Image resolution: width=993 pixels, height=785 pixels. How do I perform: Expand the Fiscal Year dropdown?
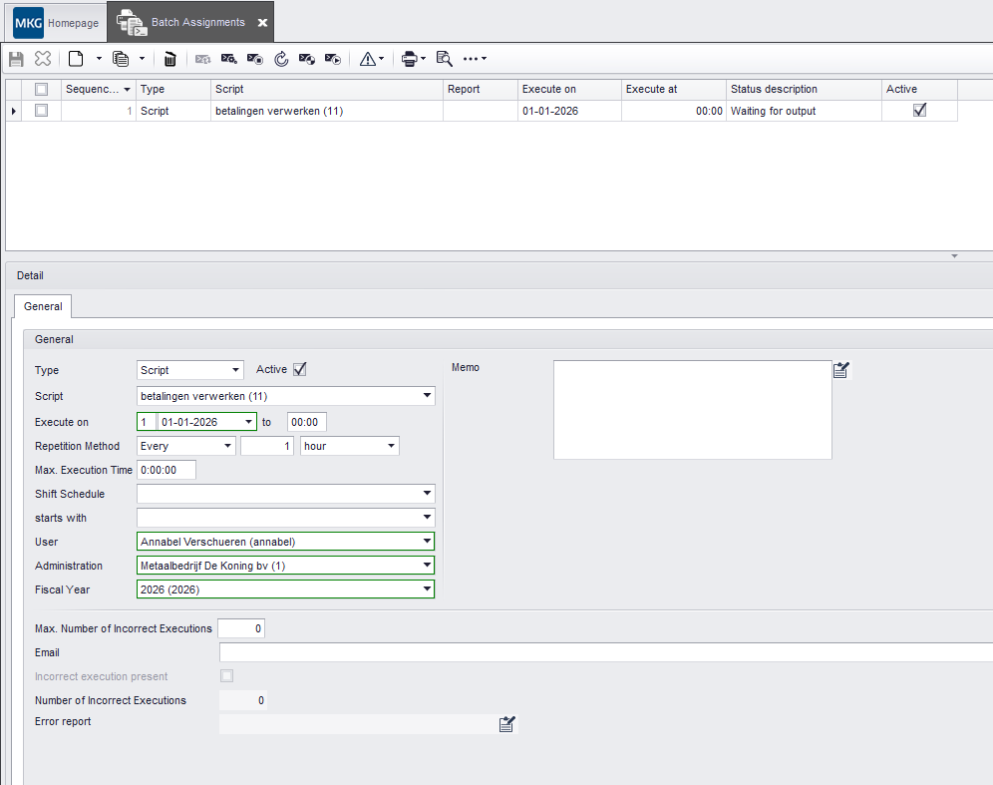[x=427, y=589]
